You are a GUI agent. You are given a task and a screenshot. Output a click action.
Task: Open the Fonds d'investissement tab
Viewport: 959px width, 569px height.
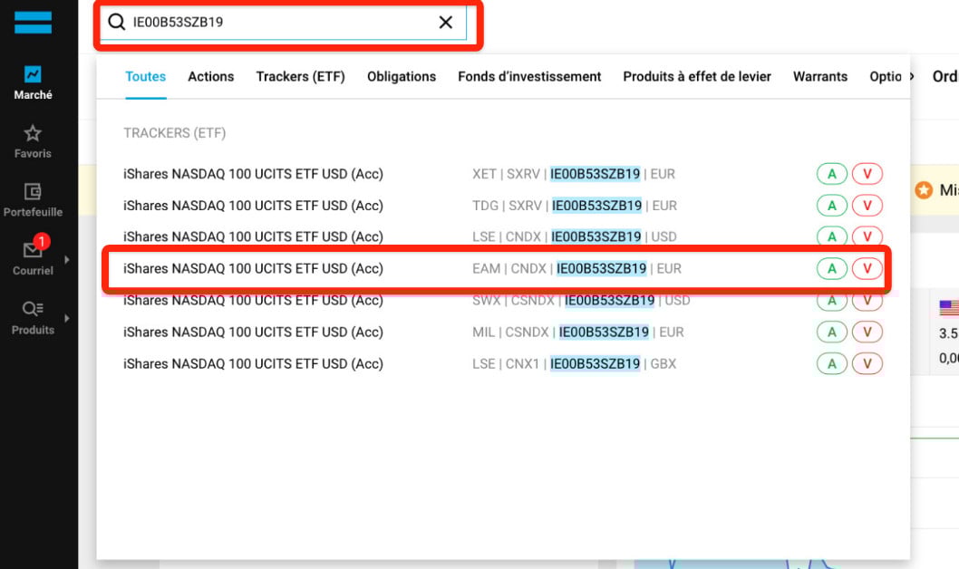[x=529, y=77]
